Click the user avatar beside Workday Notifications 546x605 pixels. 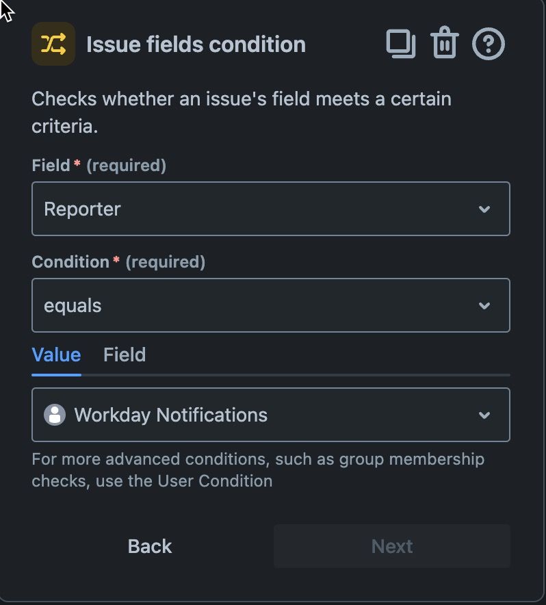coord(55,415)
